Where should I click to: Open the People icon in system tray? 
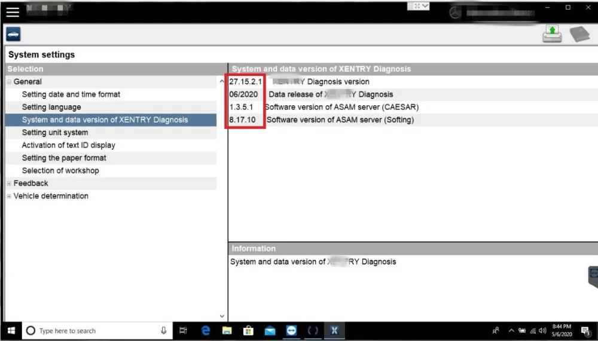496,331
